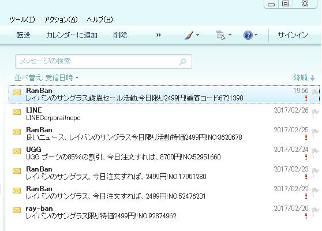Click envelope icon of ray-ban email
The width and height of the screenshot is (322, 231).
coord(17,210)
